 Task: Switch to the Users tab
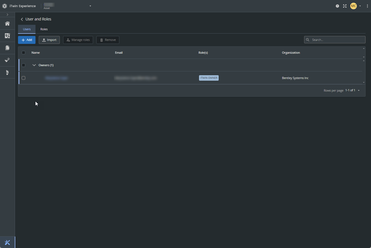coord(27,29)
